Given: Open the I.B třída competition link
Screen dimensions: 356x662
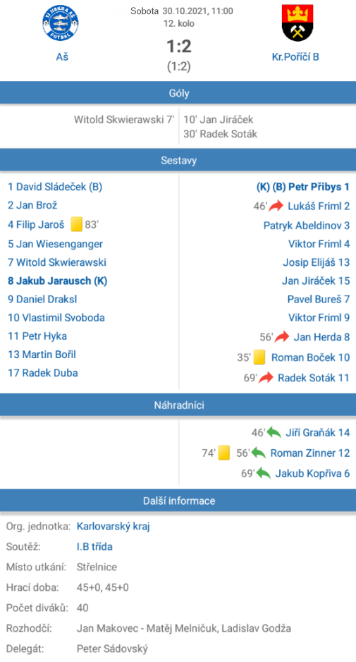Looking at the screenshot, I should (94, 547).
